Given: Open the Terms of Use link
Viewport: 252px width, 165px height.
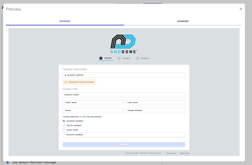Looking at the screenshot, I should [x=185, y=153].
